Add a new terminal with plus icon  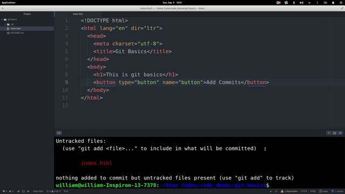coord(18,191)
